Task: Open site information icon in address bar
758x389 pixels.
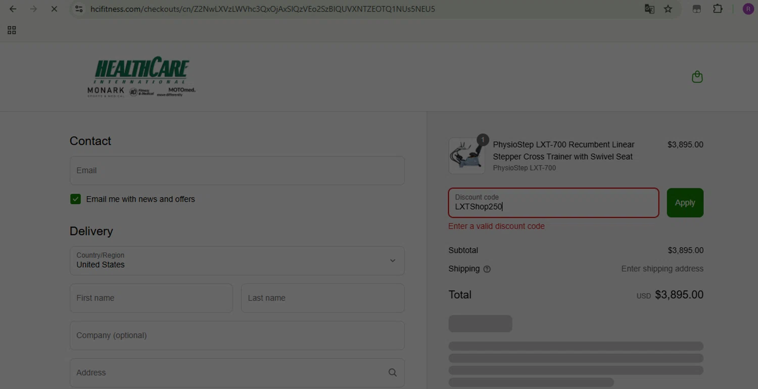Action: point(79,9)
